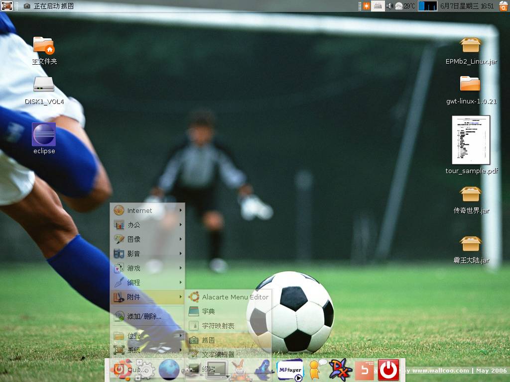510x382 pixels.
Task: Open 终端 terminal from the submenu
Action: click(x=228, y=369)
